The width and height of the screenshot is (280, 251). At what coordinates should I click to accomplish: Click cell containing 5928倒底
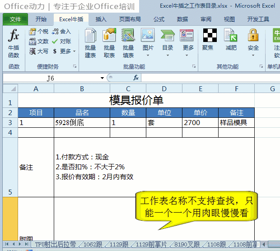(82, 122)
